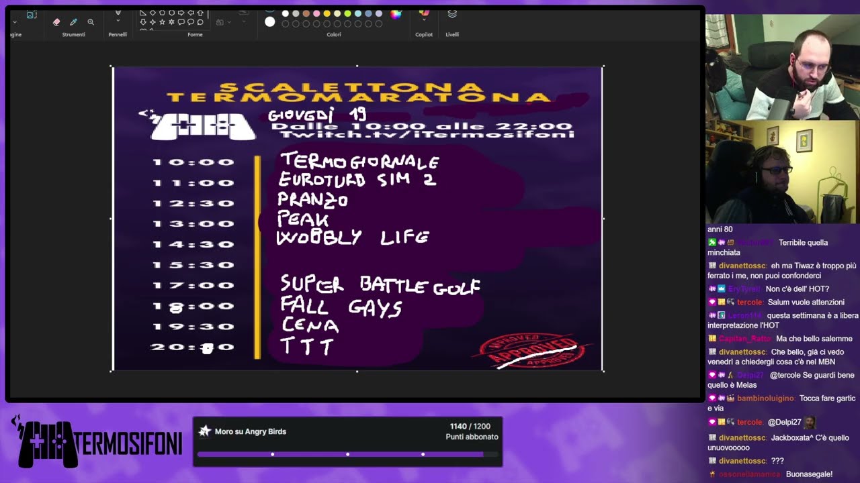Click the bambinoluigino username in chat
The width and height of the screenshot is (860, 483).
point(765,398)
